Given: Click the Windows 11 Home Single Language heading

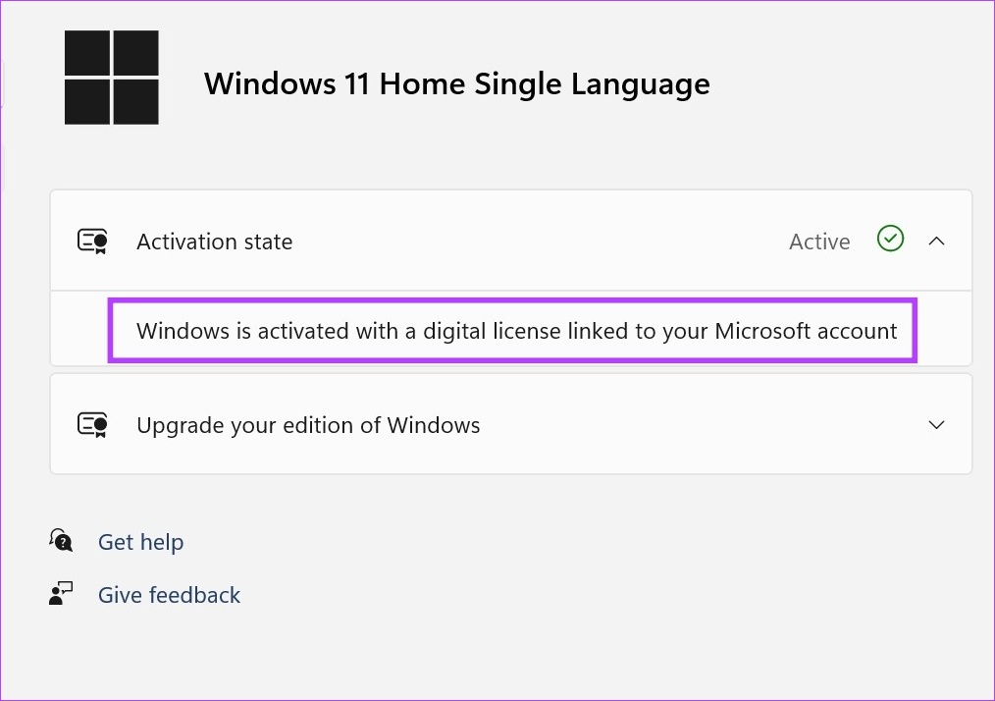Looking at the screenshot, I should pyautogui.click(x=456, y=83).
